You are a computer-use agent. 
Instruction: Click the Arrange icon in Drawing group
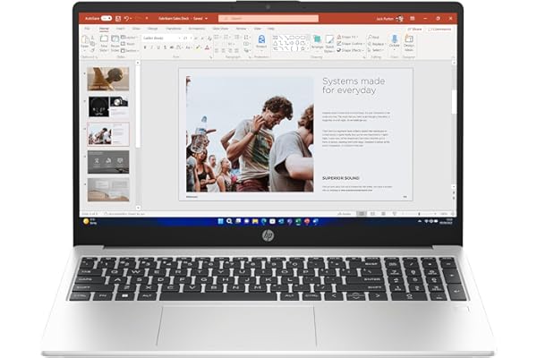tap(317, 42)
